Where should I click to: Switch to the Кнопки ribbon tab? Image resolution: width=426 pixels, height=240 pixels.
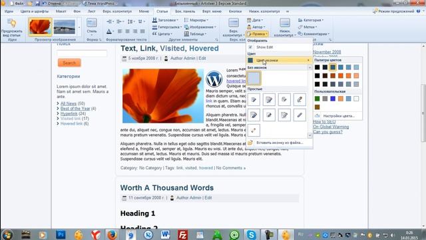[x=235, y=11]
